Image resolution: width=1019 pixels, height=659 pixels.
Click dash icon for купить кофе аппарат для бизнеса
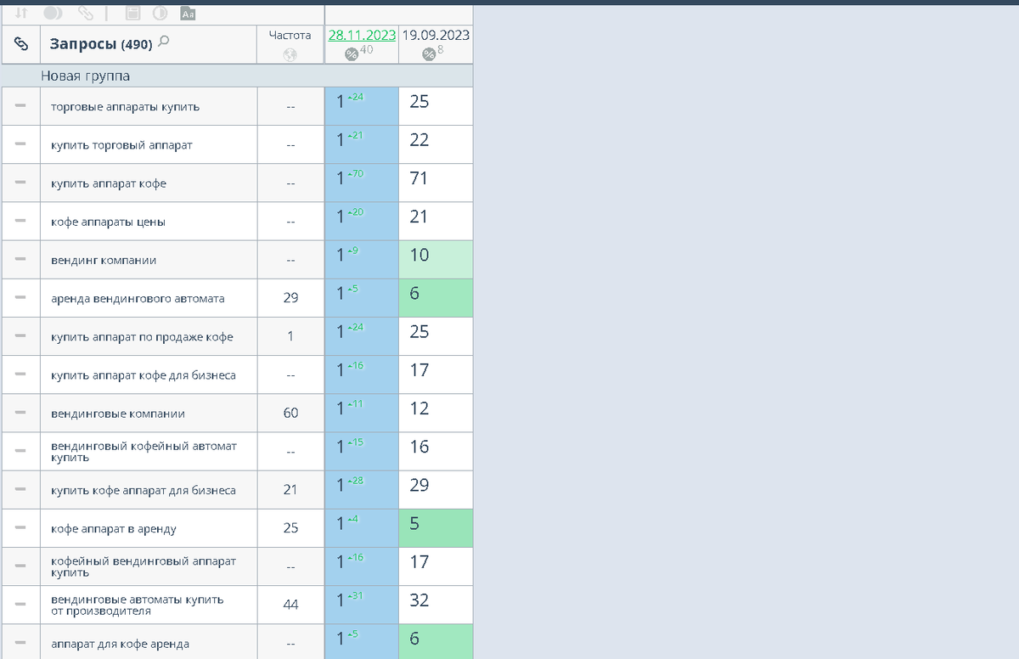[20, 490]
